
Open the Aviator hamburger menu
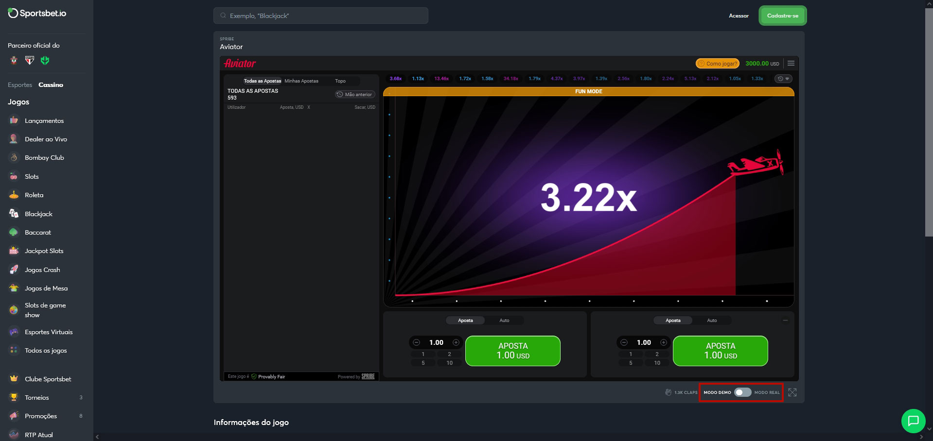click(x=791, y=63)
